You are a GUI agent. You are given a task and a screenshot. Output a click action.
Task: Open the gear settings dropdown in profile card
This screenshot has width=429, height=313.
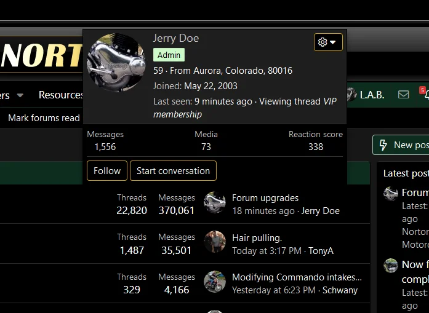point(328,42)
